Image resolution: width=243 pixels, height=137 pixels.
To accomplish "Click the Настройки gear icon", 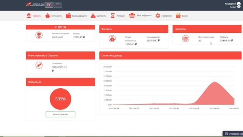I will [x=158, y=16].
